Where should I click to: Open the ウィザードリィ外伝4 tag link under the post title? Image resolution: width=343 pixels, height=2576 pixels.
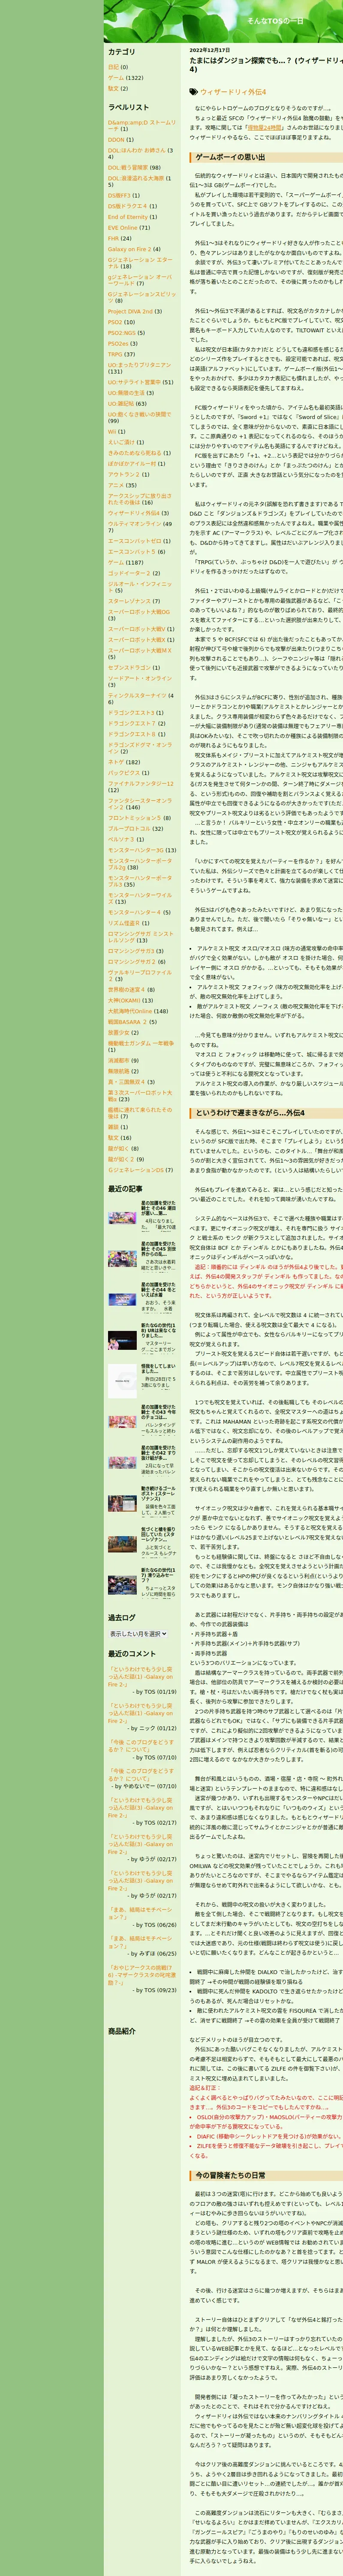coord(233,92)
